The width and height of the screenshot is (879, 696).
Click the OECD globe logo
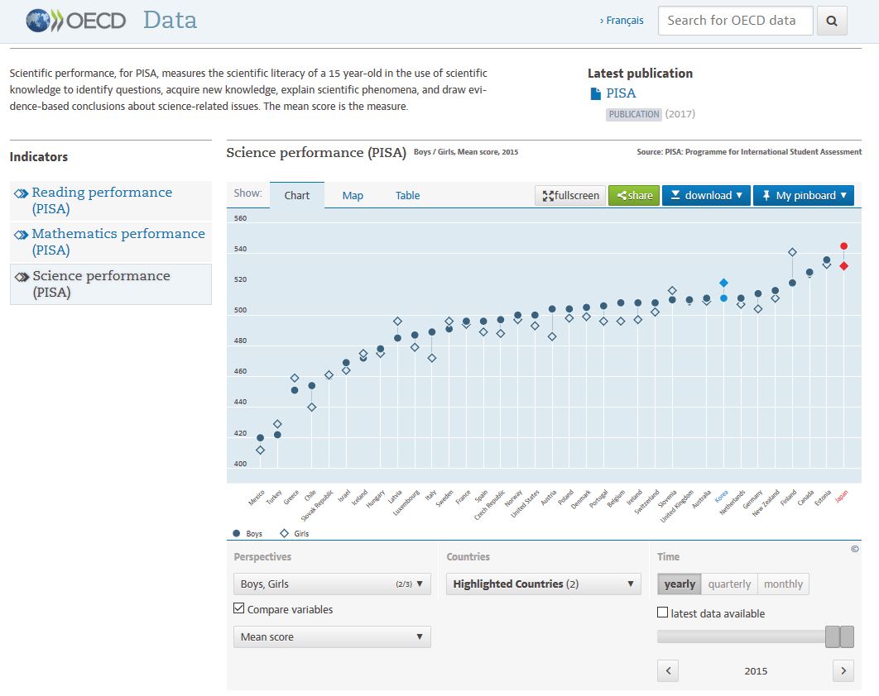pos(38,21)
